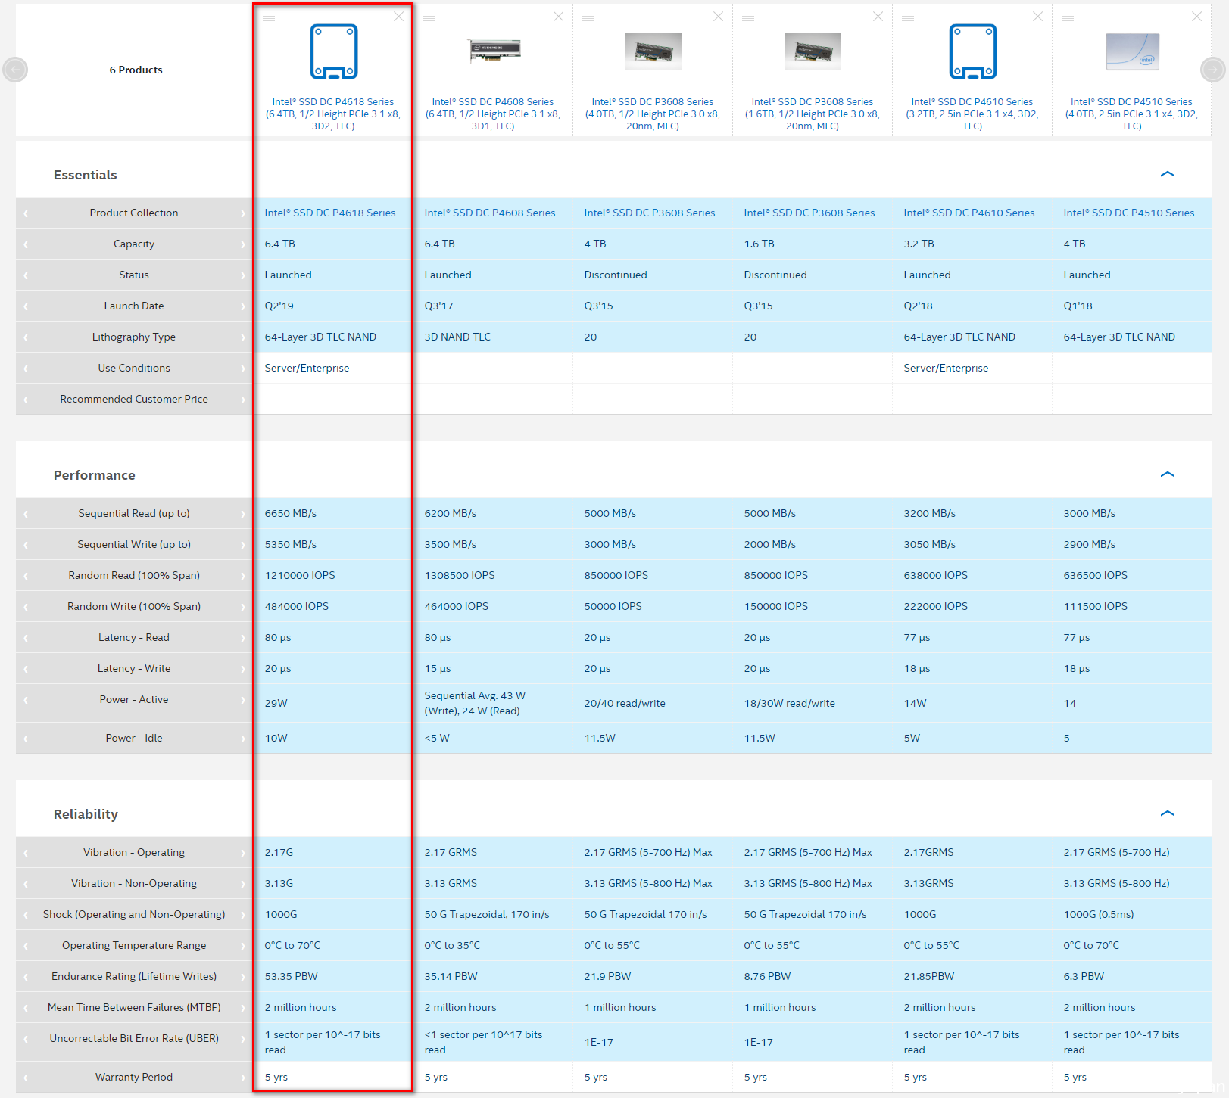Remove the P4618 product from comparison
The width and height of the screenshot is (1229, 1098).
tap(398, 17)
